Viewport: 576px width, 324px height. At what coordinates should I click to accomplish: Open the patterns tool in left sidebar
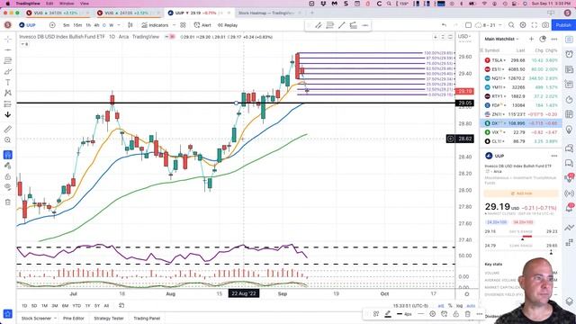[8, 93]
